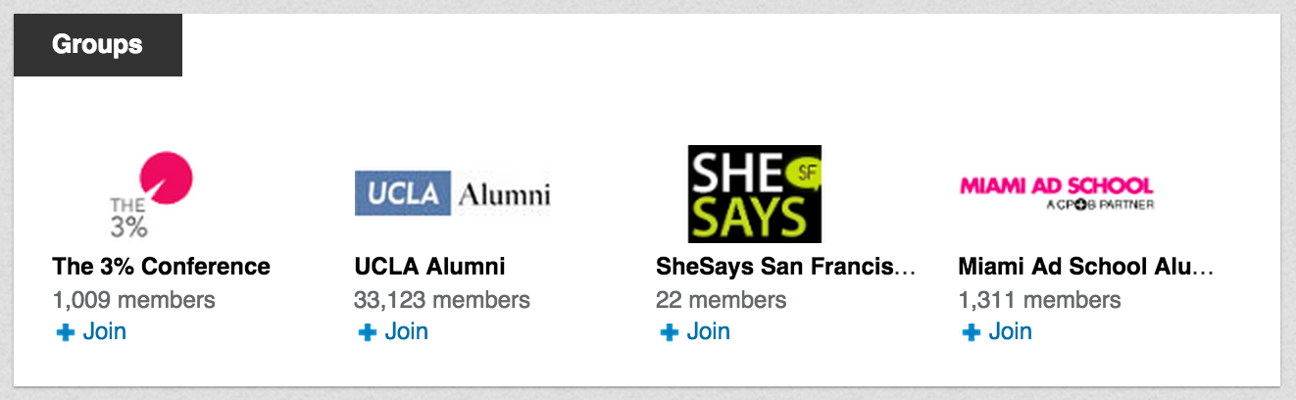Click plus icon under Miami Ad School
Image resolution: width=1296 pixels, height=400 pixels.
tap(972, 333)
